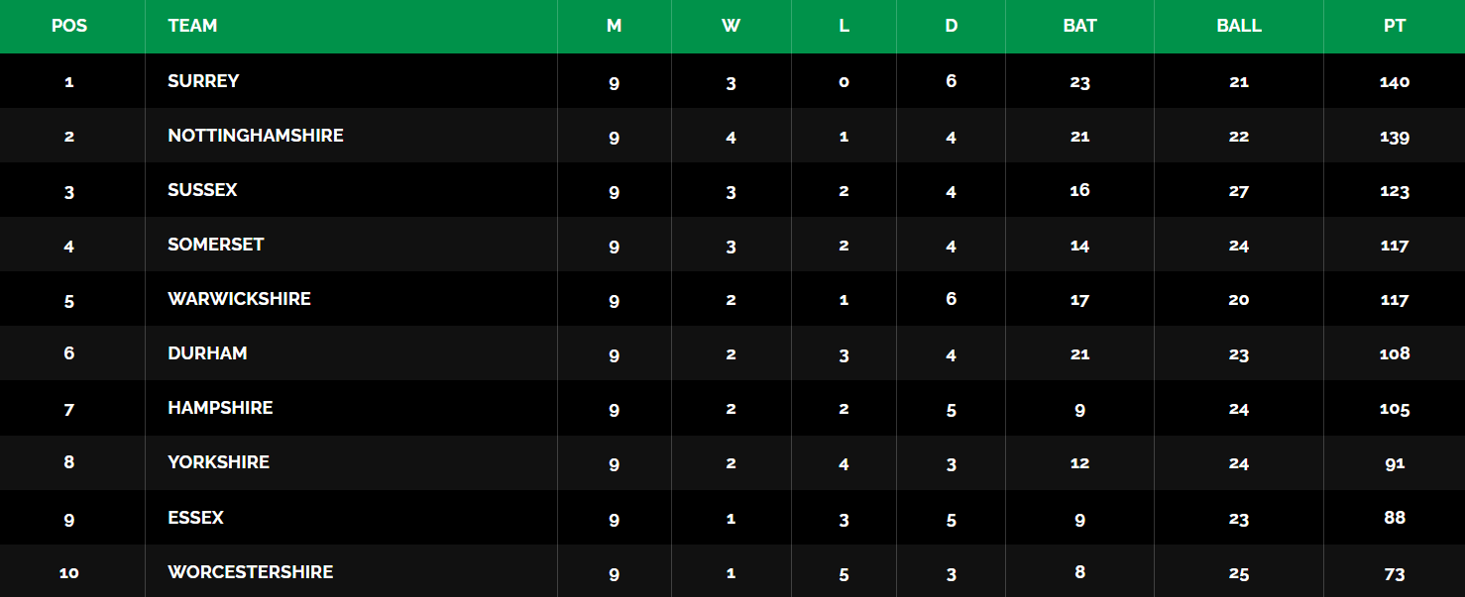This screenshot has height=597, width=1465.
Task: Click the PT column header
Action: [1395, 26]
